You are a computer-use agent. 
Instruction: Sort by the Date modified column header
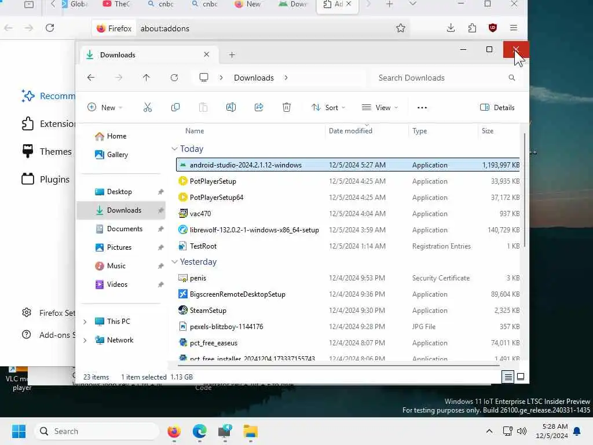pos(350,131)
